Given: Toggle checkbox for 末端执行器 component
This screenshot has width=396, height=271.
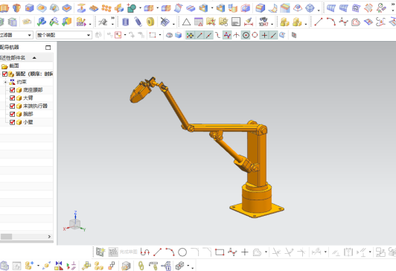Looking at the screenshot, I should click(x=12, y=106).
